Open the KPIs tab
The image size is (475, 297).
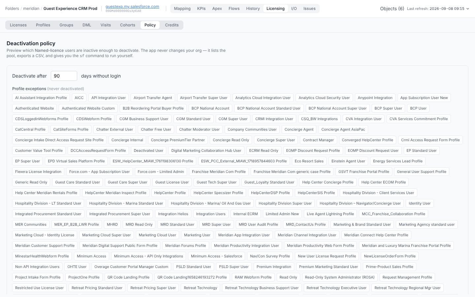(x=201, y=9)
